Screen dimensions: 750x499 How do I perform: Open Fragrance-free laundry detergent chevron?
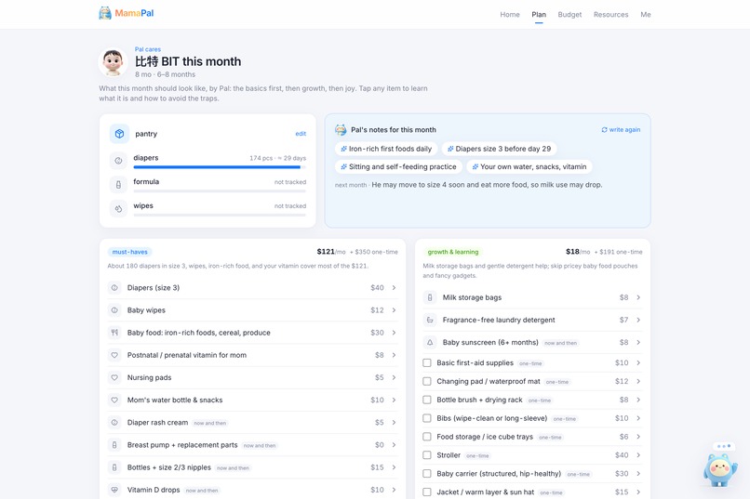638,320
